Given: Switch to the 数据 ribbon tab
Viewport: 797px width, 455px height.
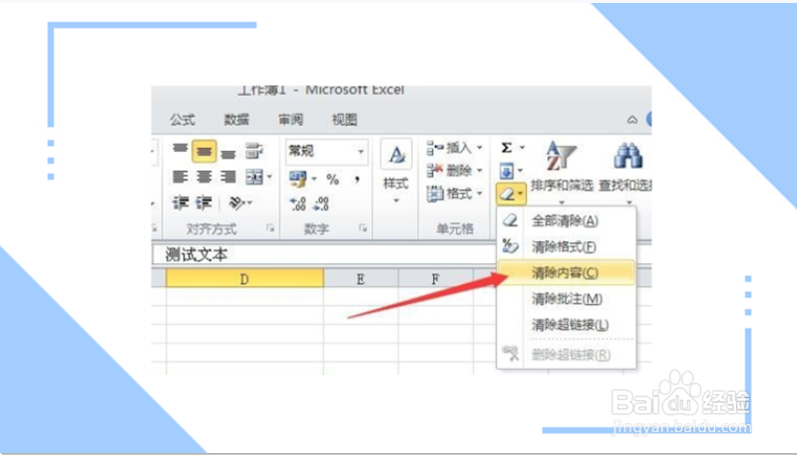Looking at the screenshot, I should pyautogui.click(x=236, y=120).
